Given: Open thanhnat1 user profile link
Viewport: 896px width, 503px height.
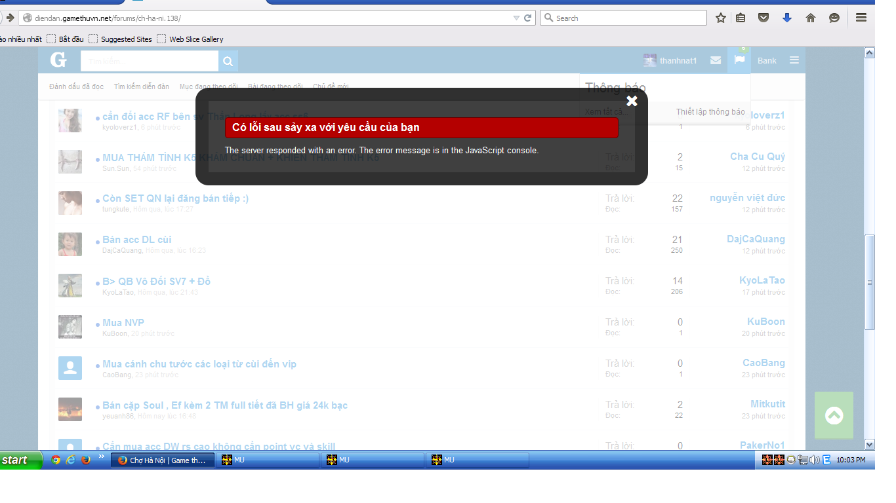Looking at the screenshot, I should [x=678, y=60].
